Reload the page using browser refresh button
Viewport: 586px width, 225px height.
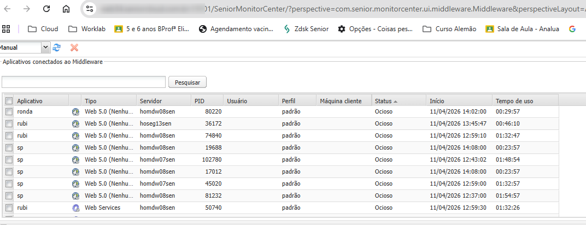(46, 9)
